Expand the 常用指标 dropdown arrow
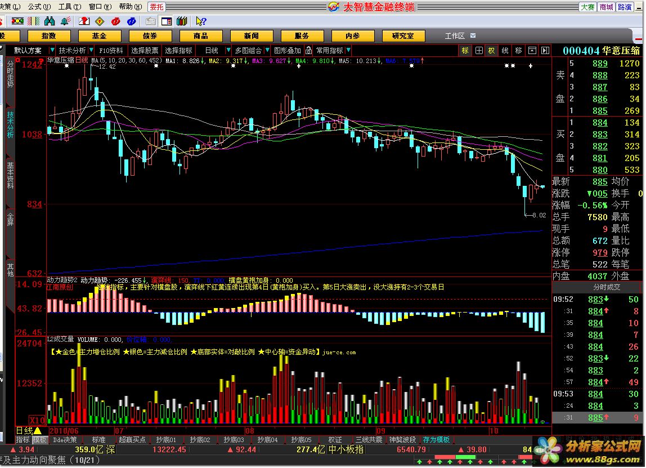The width and height of the screenshot is (646, 468). click(348, 50)
